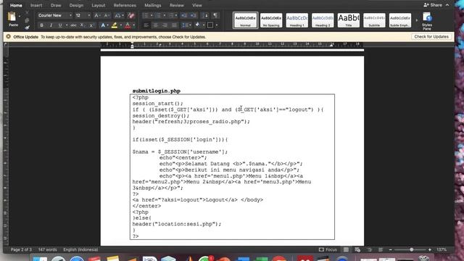Decrease font size with small A
The height and width of the screenshot is (261, 464).
(x=107, y=15)
